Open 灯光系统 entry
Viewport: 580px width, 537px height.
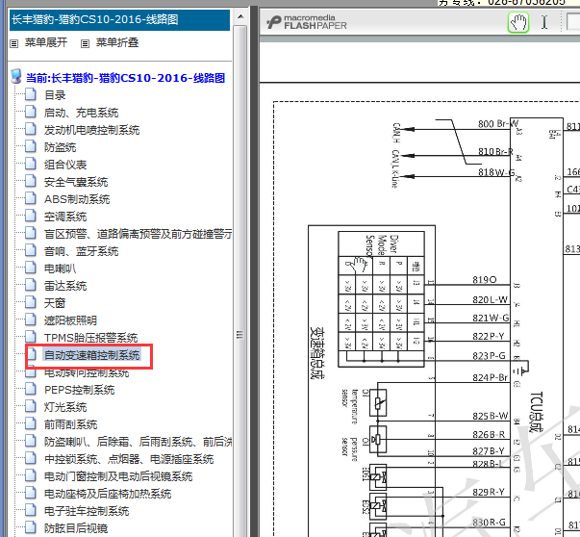tap(65, 407)
